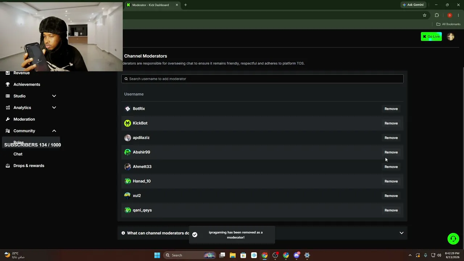The width and height of the screenshot is (464, 261).
Task: Click the Community people icon
Action: [x=8, y=131]
